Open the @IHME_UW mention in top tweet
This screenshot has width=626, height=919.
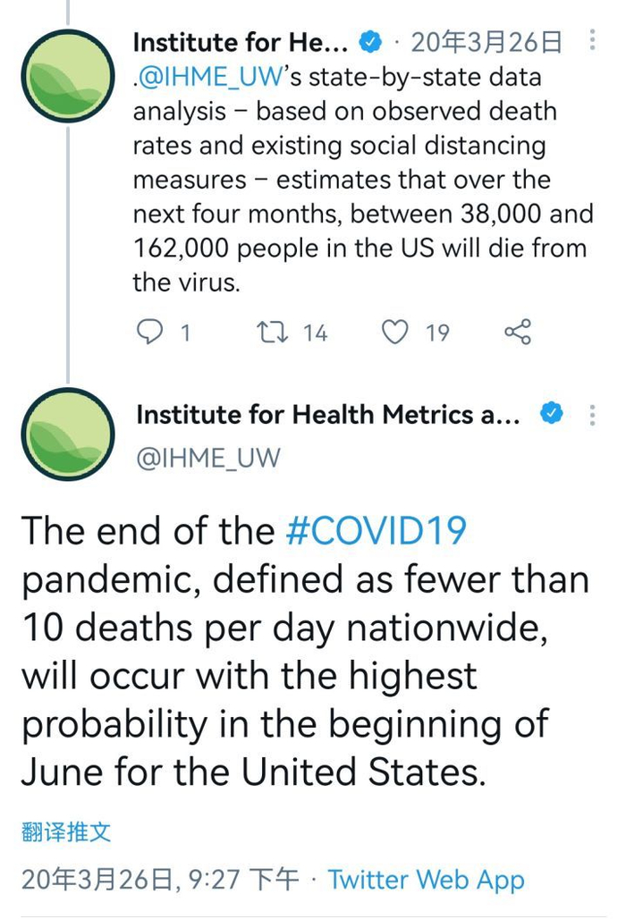click(207, 77)
